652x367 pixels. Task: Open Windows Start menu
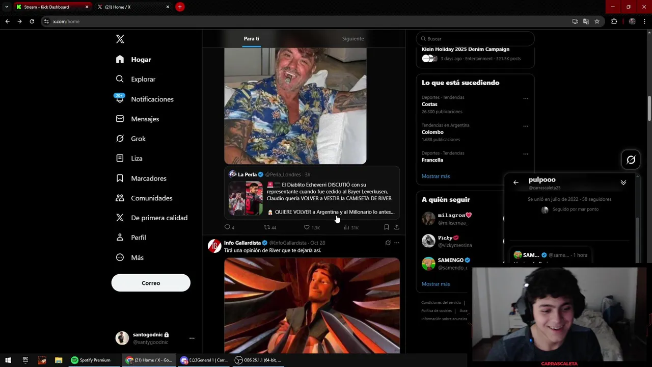tap(8, 360)
